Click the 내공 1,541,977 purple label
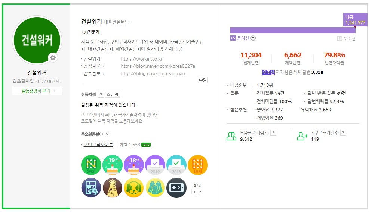369x212 pixels. coord(355,19)
